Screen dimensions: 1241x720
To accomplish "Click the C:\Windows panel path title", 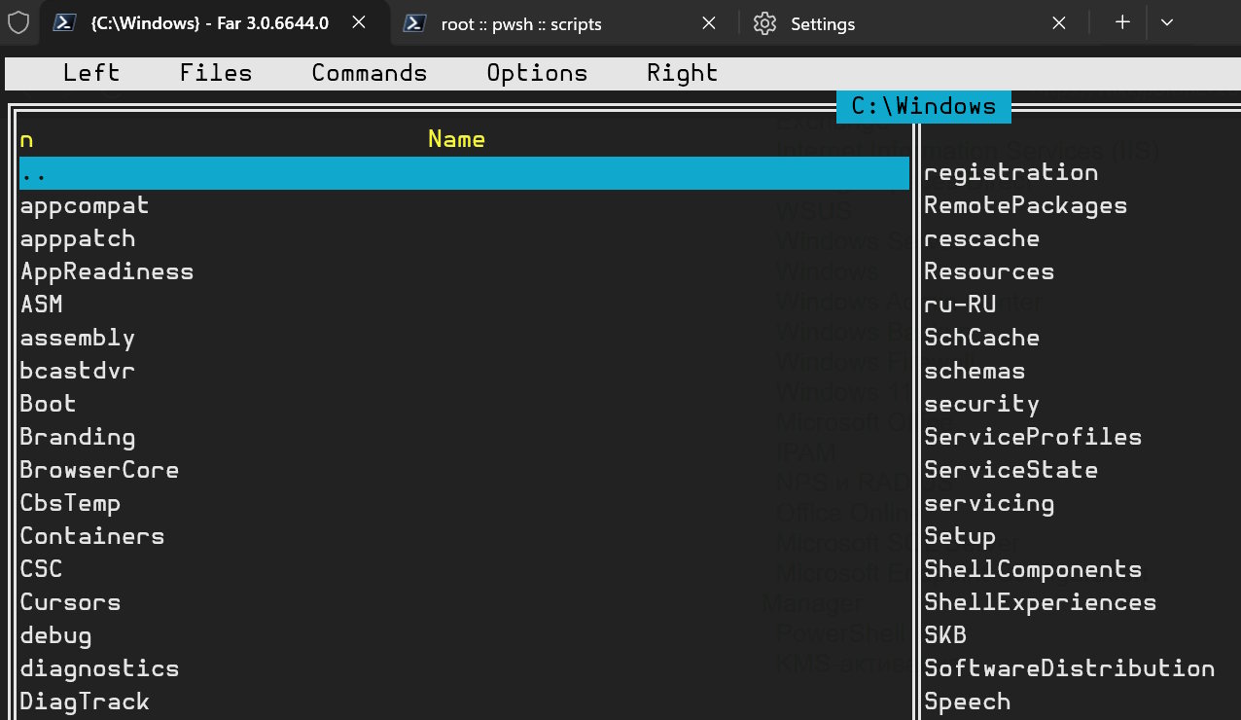I will coord(923,106).
